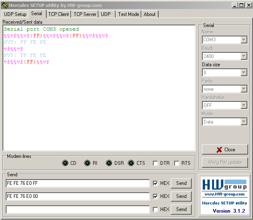Send the FE FE 76 E0 00 command
Image resolution: width=253 pixels, height=220 pixels.
click(181, 196)
